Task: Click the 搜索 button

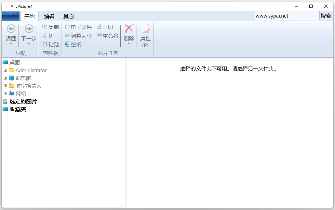Action: [x=326, y=15]
